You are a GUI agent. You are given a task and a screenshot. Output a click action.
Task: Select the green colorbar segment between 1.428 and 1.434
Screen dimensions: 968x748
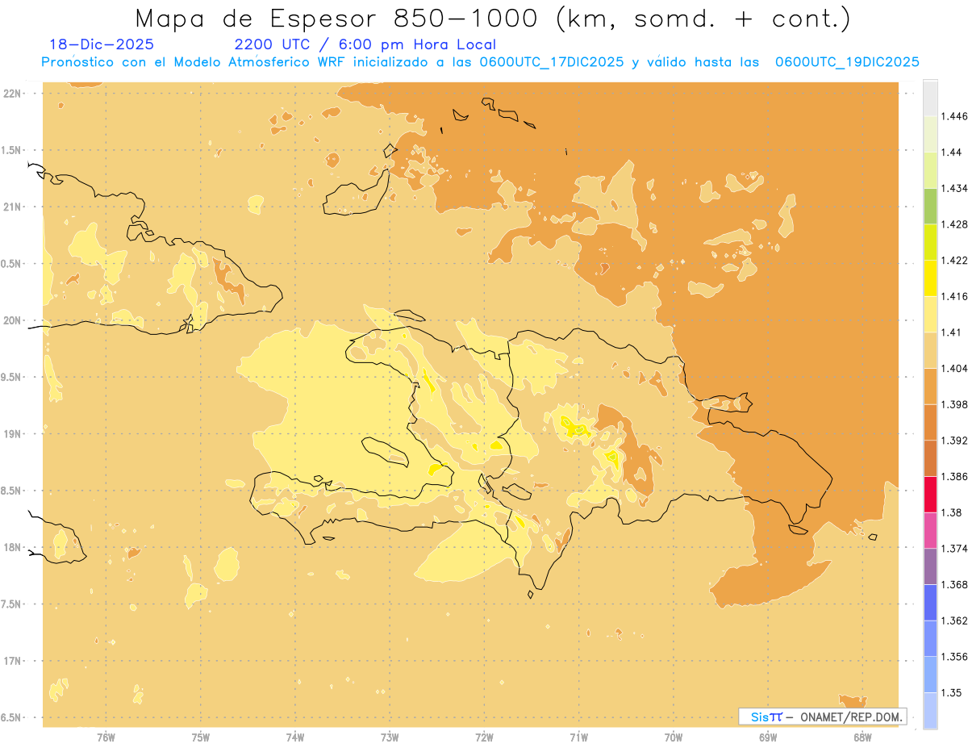[x=930, y=206]
